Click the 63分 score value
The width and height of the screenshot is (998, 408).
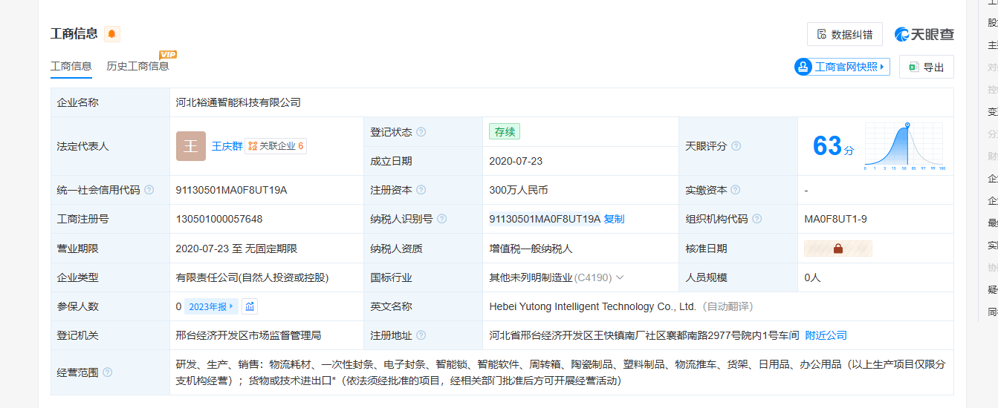833,146
